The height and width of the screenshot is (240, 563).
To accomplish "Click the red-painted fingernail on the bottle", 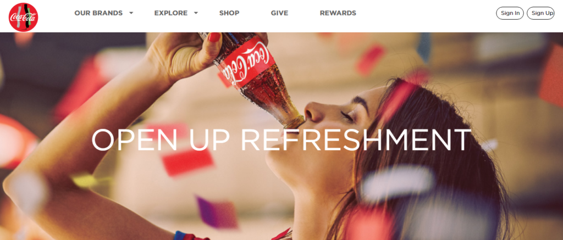I will pyautogui.click(x=214, y=37).
